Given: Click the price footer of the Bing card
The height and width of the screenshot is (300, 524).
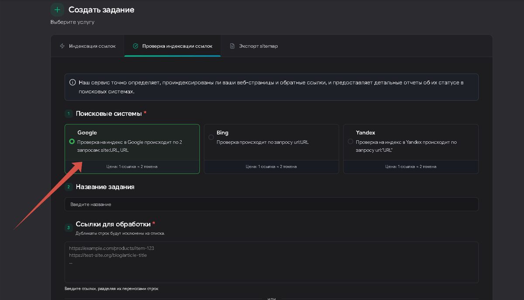Looking at the screenshot, I should pos(271,167).
